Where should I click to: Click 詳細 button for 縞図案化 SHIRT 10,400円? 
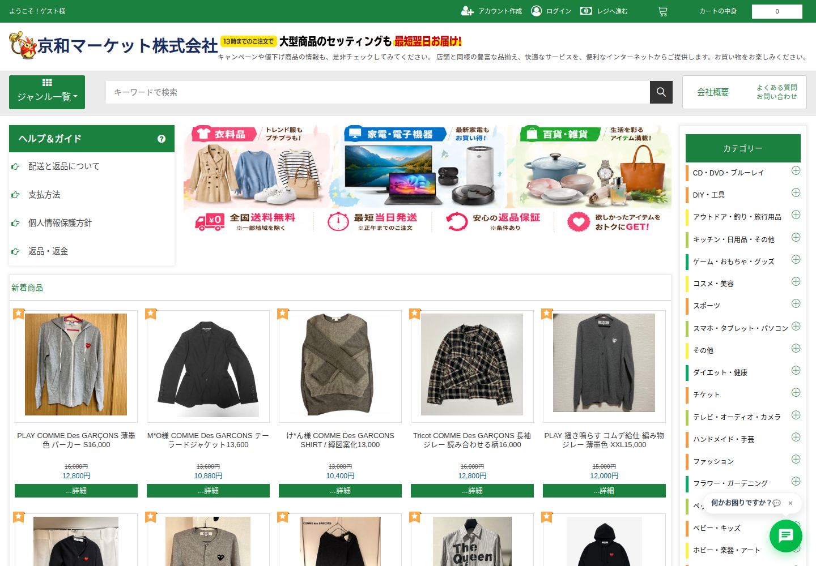coord(340,491)
